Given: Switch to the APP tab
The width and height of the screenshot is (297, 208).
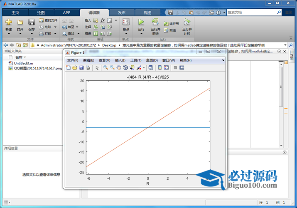Looking at the screenshot, I should point(66,13).
